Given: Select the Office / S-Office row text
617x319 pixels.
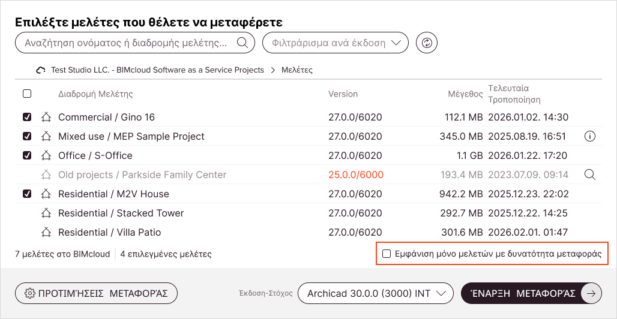Looking at the screenshot, I should (x=95, y=156).
